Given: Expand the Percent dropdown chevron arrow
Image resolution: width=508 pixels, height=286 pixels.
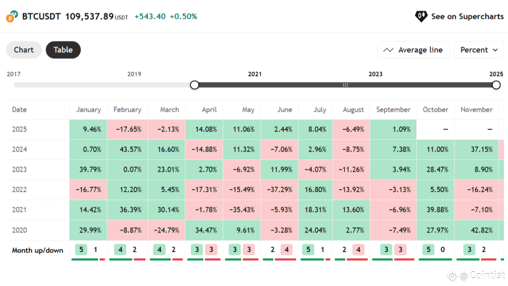Looking at the screenshot, I should [495, 50].
